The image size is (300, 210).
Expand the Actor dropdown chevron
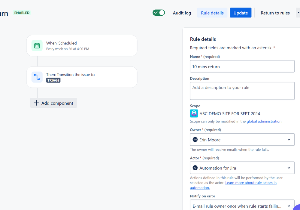tap(289, 168)
